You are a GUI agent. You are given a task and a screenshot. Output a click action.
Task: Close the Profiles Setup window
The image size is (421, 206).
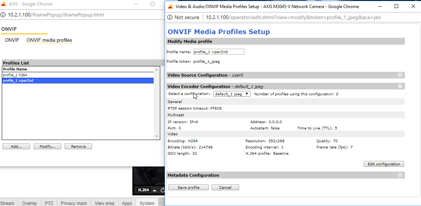tap(413, 7)
